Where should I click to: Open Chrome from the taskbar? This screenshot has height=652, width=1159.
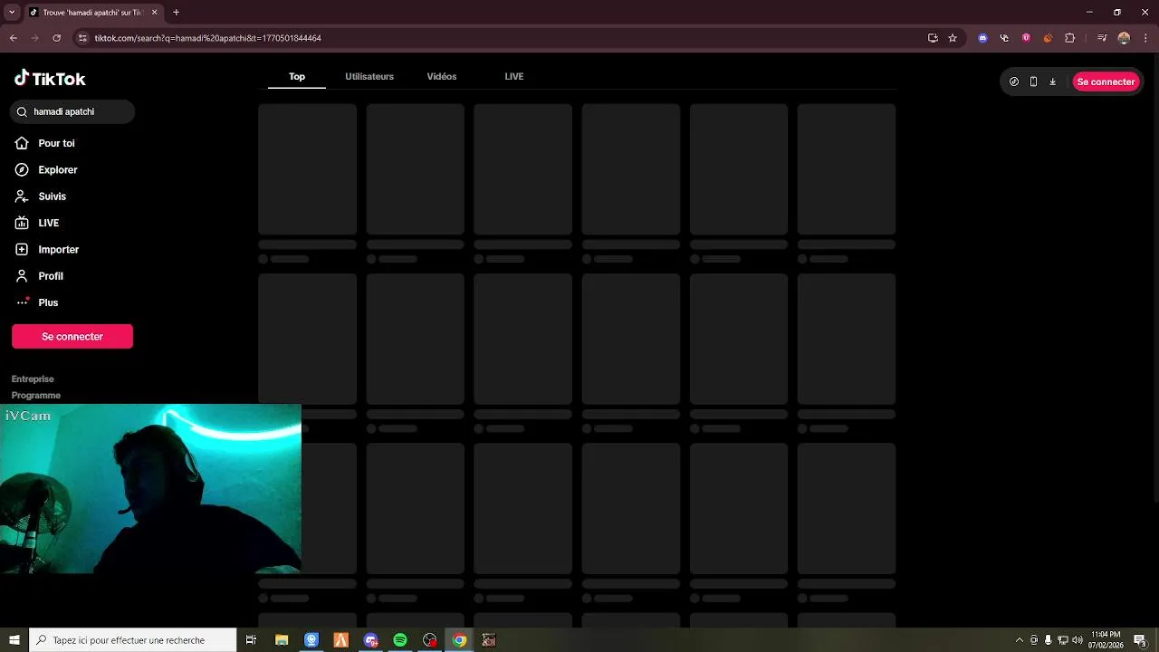pos(459,640)
